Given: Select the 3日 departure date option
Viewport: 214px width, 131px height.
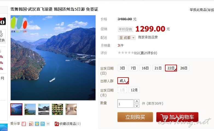Looking at the screenshot, I should coord(122,68).
